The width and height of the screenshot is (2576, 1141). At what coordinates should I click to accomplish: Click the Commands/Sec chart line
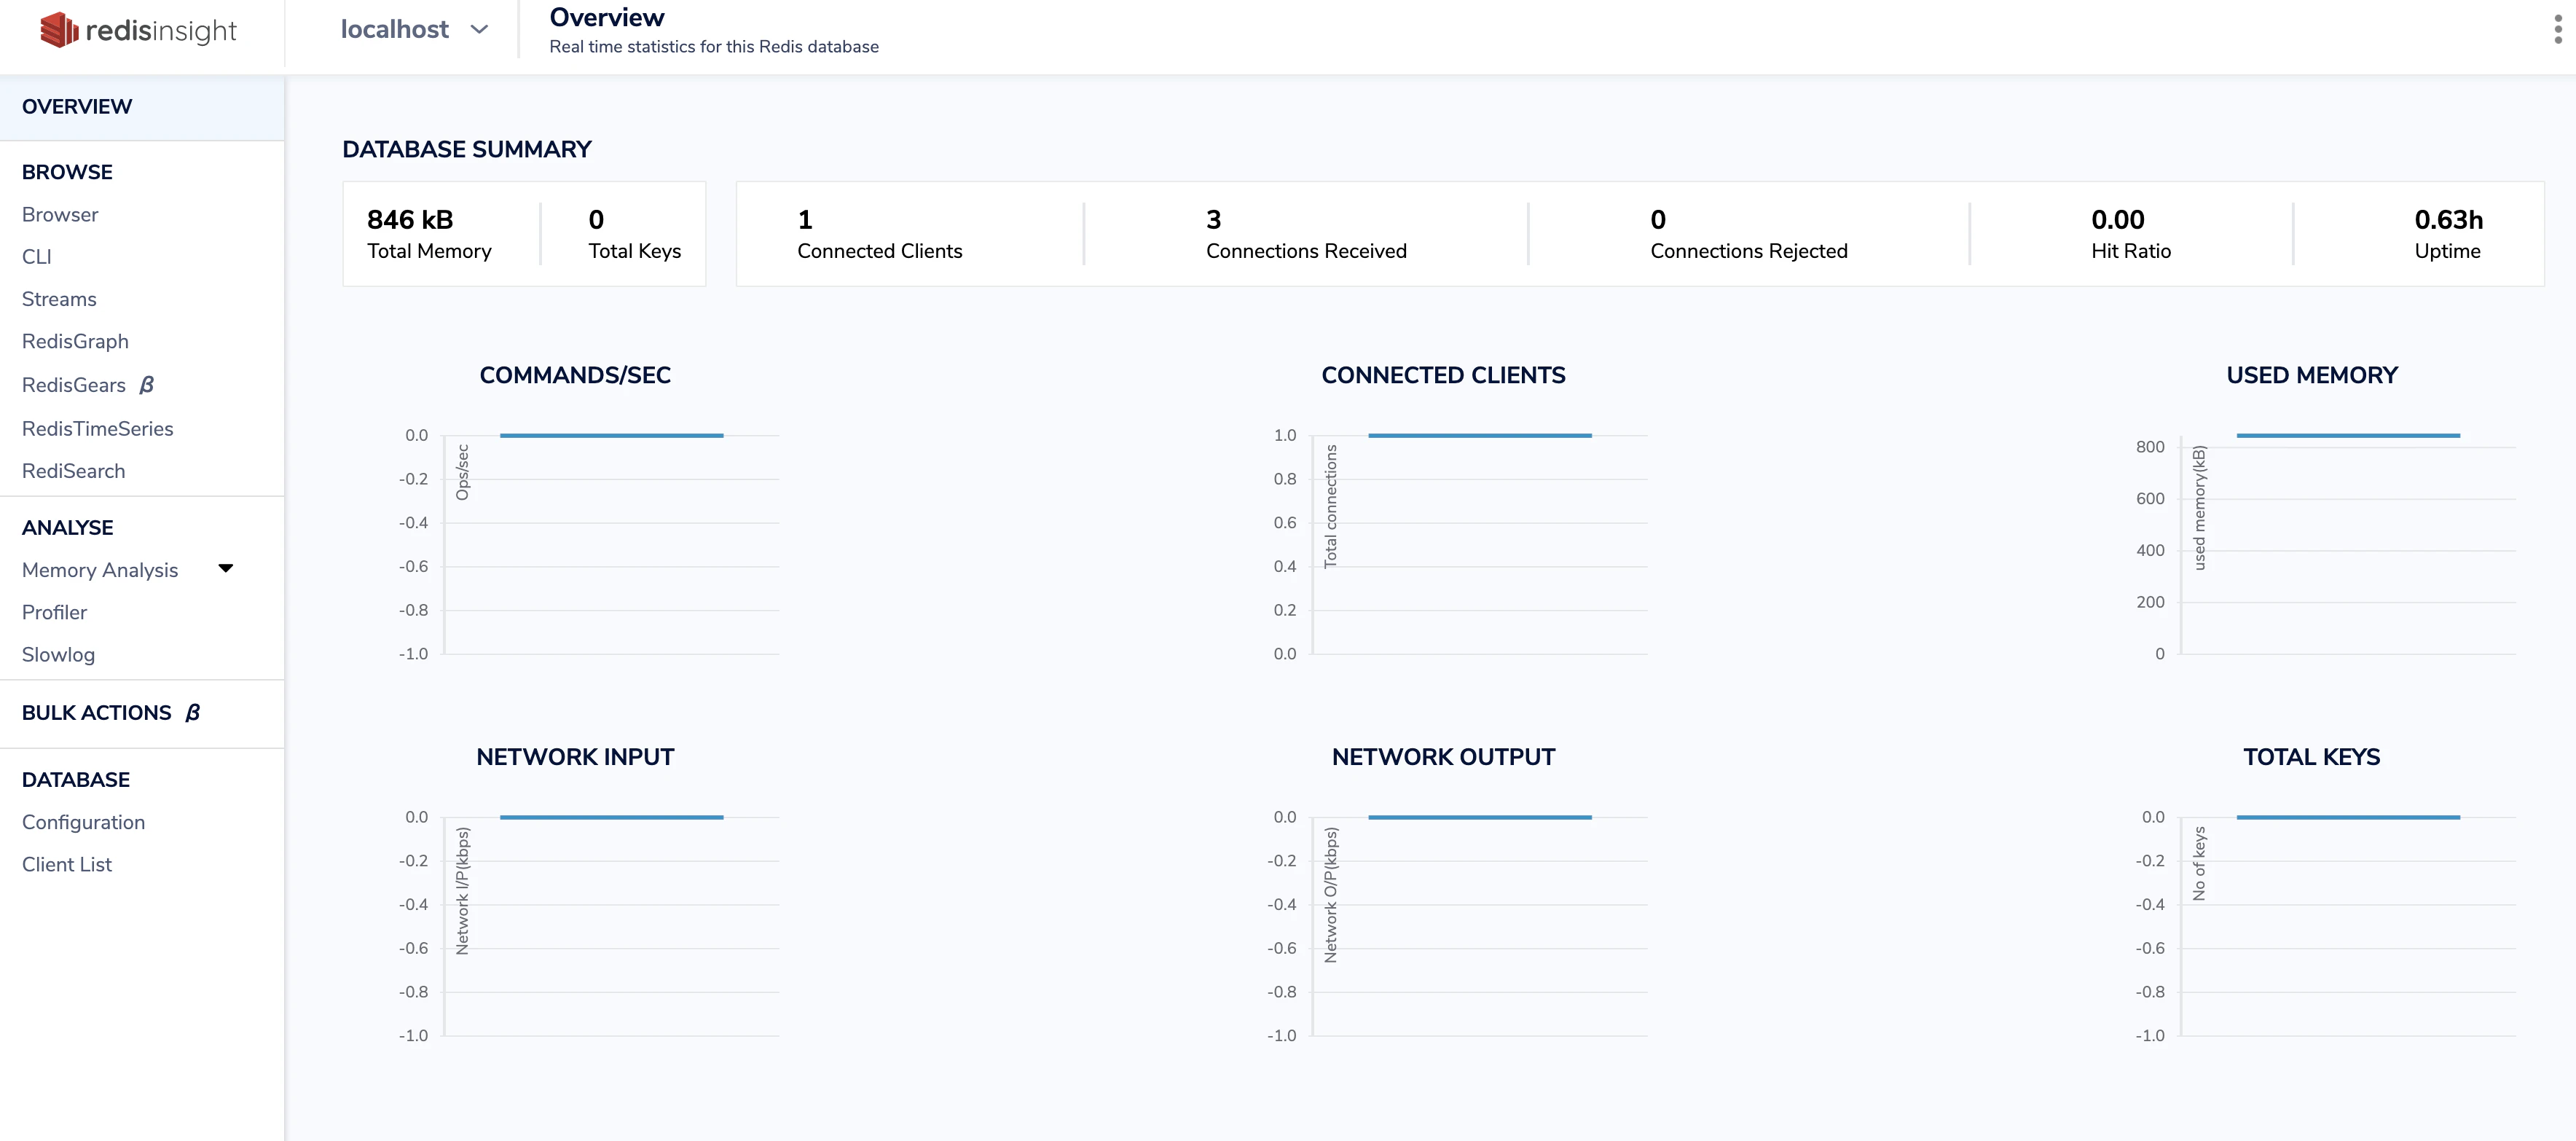pos(611,436)
